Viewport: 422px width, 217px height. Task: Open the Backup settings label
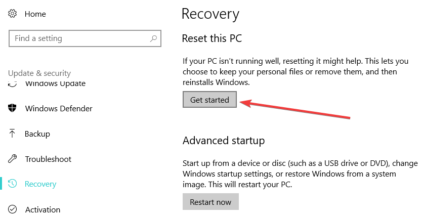37,134
